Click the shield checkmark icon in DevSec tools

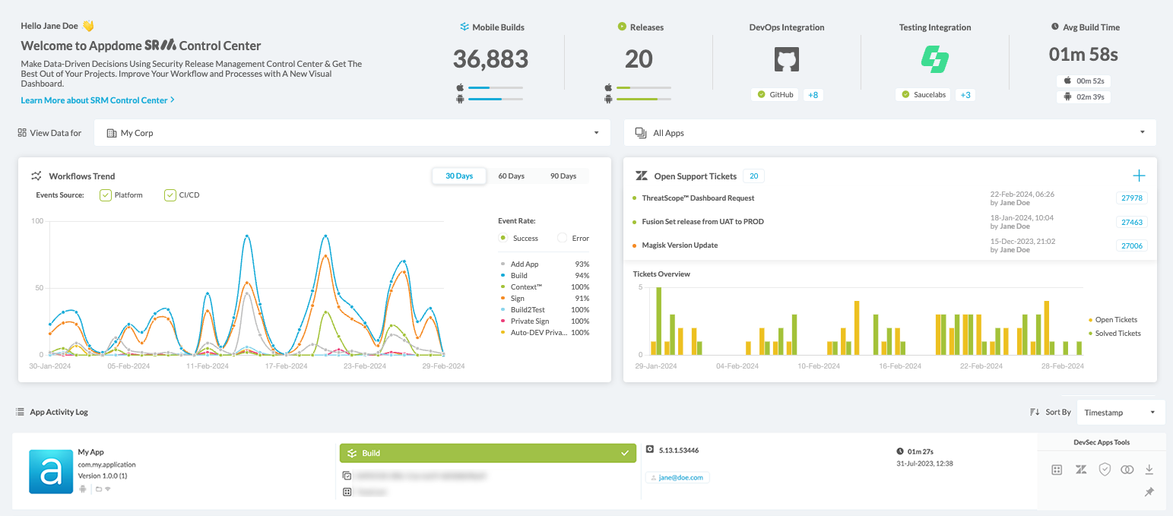[1104, 470]
